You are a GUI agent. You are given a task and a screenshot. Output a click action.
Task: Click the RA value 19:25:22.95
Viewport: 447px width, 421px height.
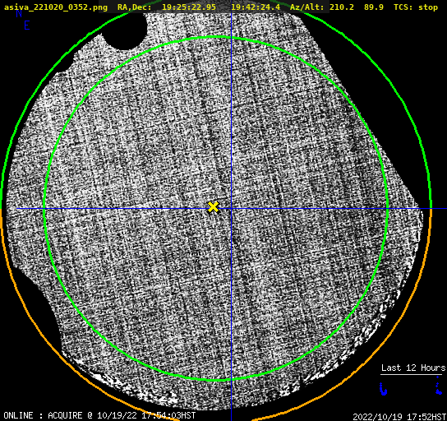tap(189, 7)
